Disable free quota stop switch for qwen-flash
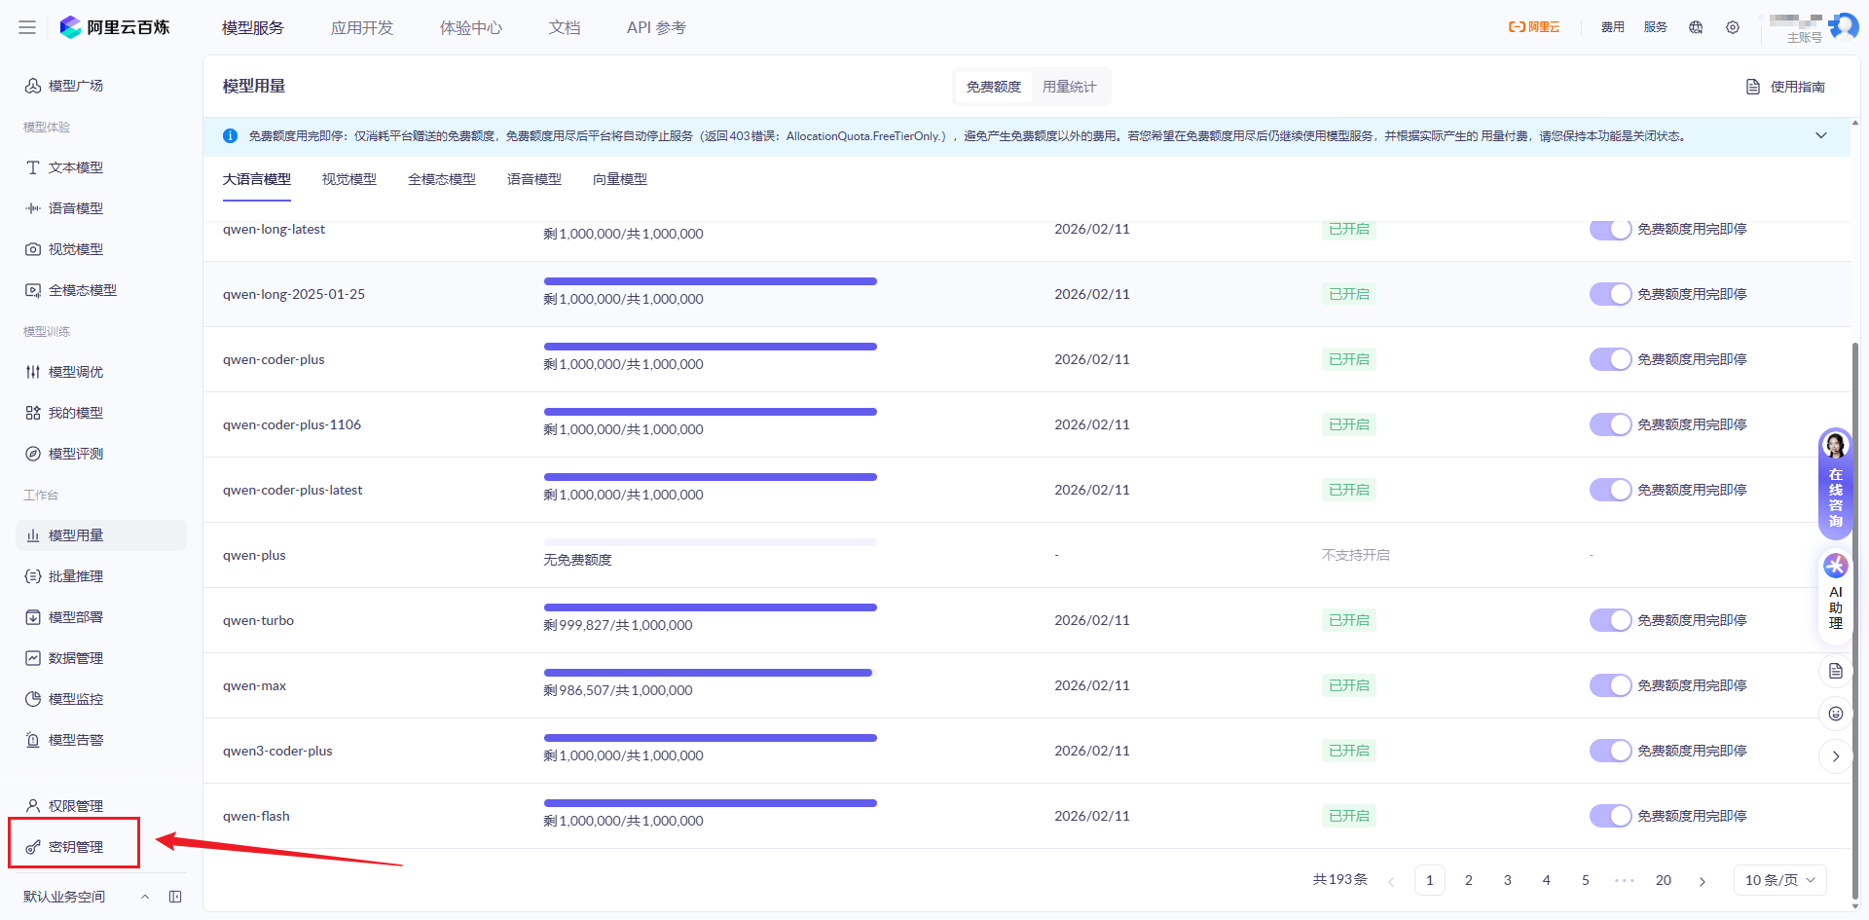The width and height of the screenshot is (1869, 920). (1610, 816)
